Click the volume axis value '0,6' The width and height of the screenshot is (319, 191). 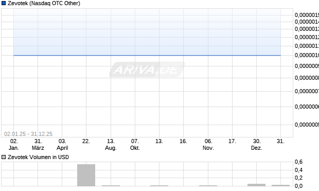pyautogui.click(x=298, y=162)
